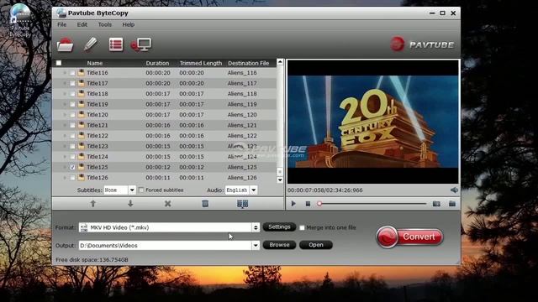Image resolution: width=538 pixels, height=302 pixels.
Task: Open the Output path dropdown
Action: click(x=256, y=246)
